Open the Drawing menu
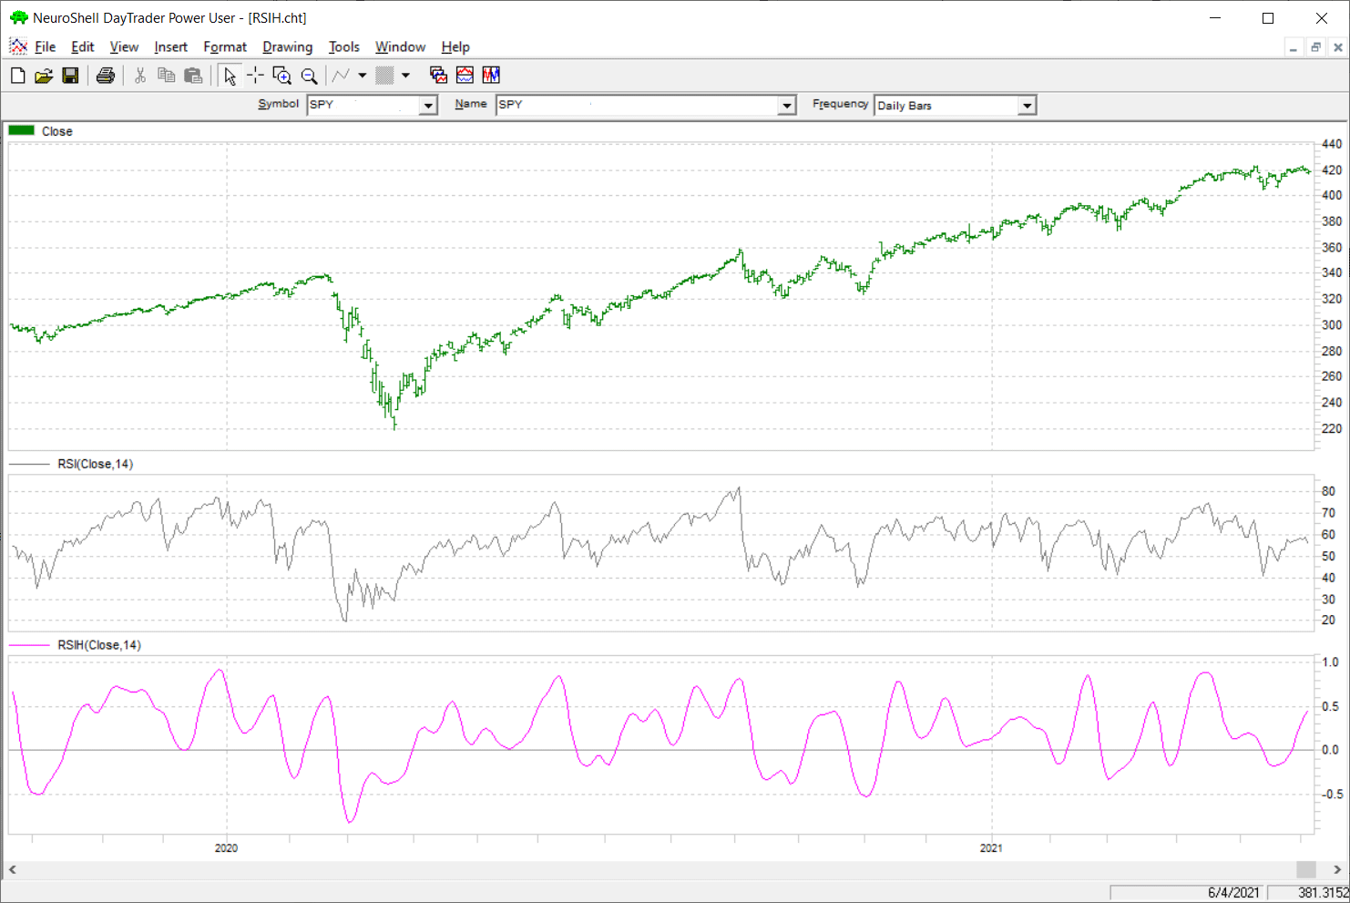 tap(288, 47)
